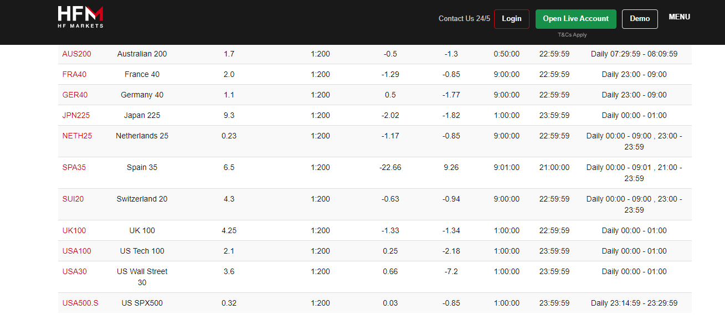The width and height of the screenshot is (725, 335).
Task: Click the Daily 07:29:59 - 08:09:59 break cell
Action: (634, 54)
